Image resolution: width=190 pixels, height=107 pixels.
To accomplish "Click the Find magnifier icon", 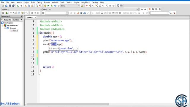I will [x=37, y=6].
